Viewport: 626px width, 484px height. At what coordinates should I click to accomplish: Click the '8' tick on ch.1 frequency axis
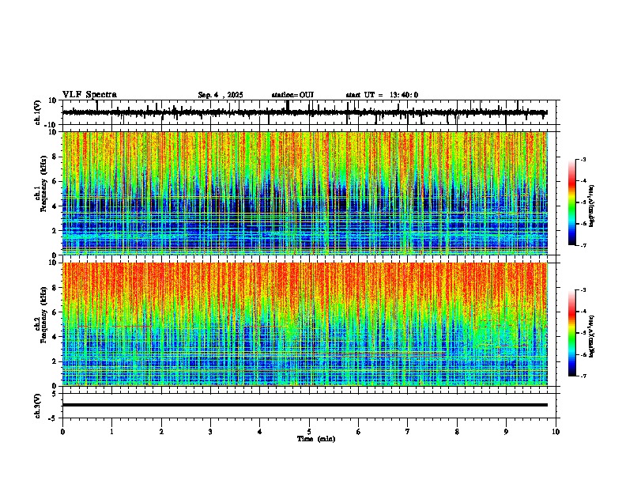pos(55,157)
